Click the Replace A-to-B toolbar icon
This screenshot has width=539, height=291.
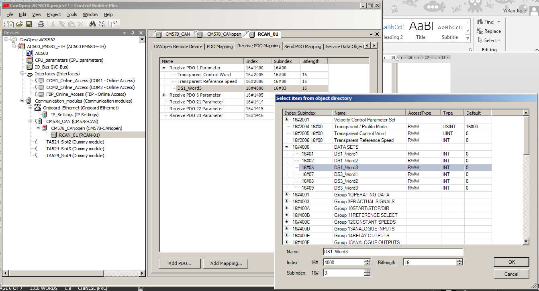click(102, 24)
